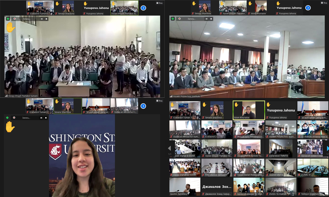Stop recording above the Washington State speaker video
The width and height of the screenshot is (329, 197).
click(x=46, y=118)
